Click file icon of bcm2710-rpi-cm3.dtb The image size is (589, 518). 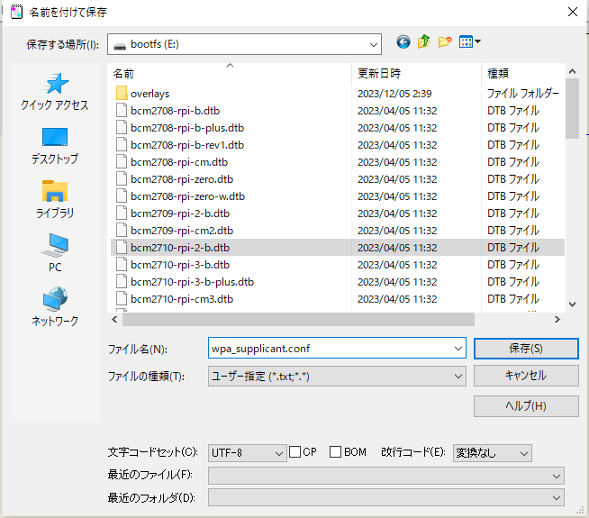(x=122, y=299)
